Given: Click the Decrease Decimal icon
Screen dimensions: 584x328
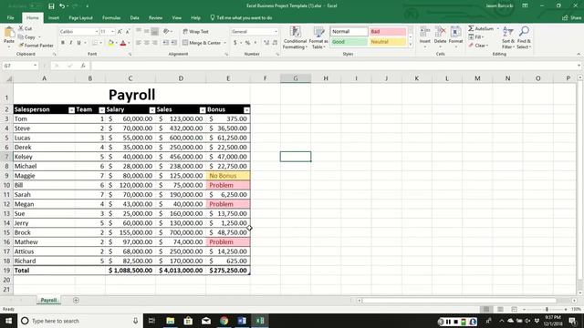Looking at the screenshot, I should pos(275,43).
